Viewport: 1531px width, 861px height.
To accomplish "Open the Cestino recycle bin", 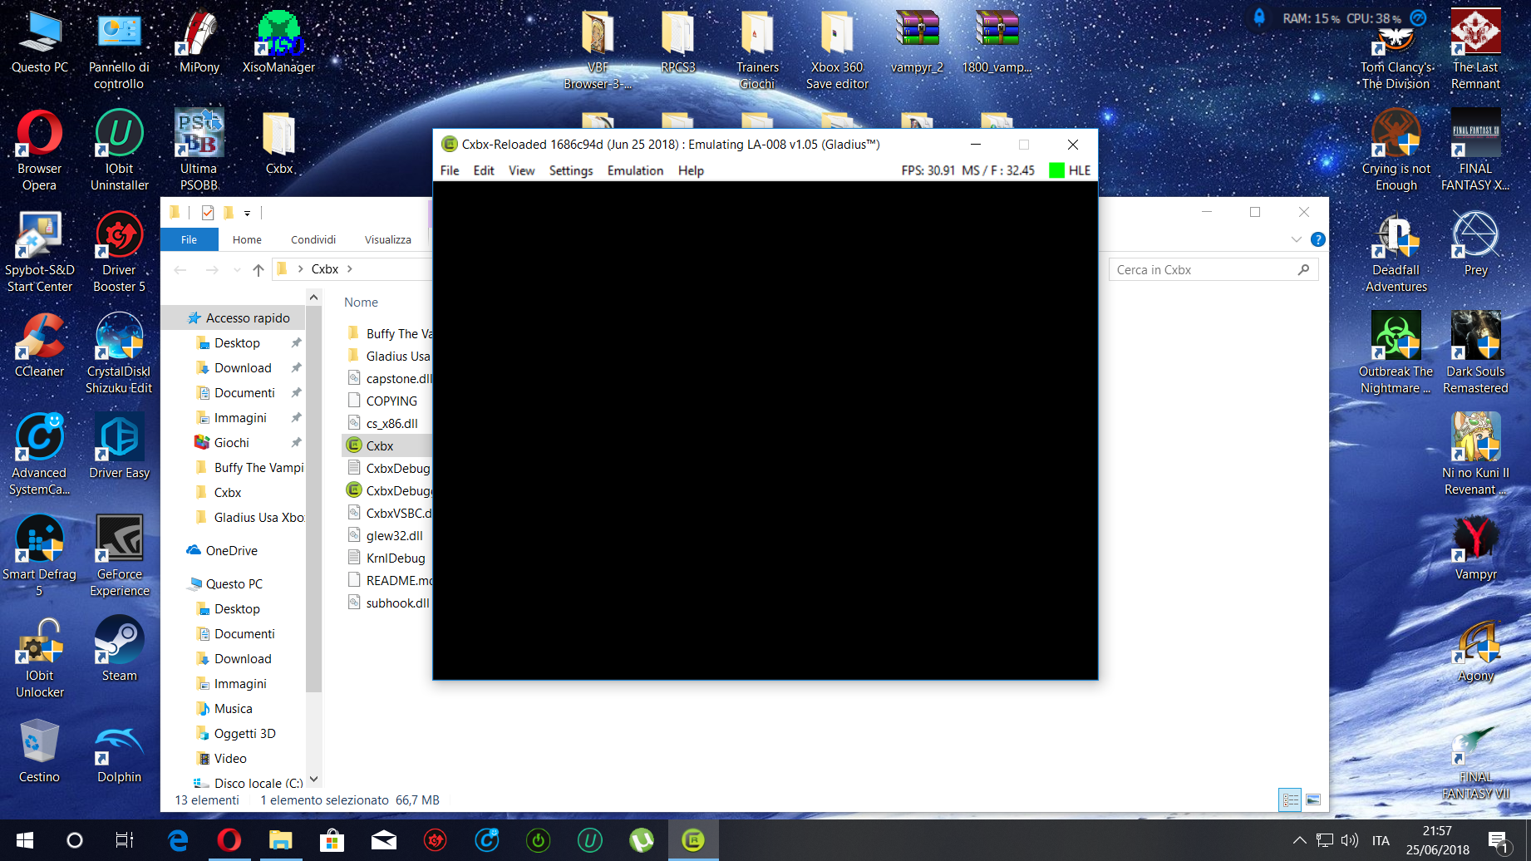I will click(40, 751).
